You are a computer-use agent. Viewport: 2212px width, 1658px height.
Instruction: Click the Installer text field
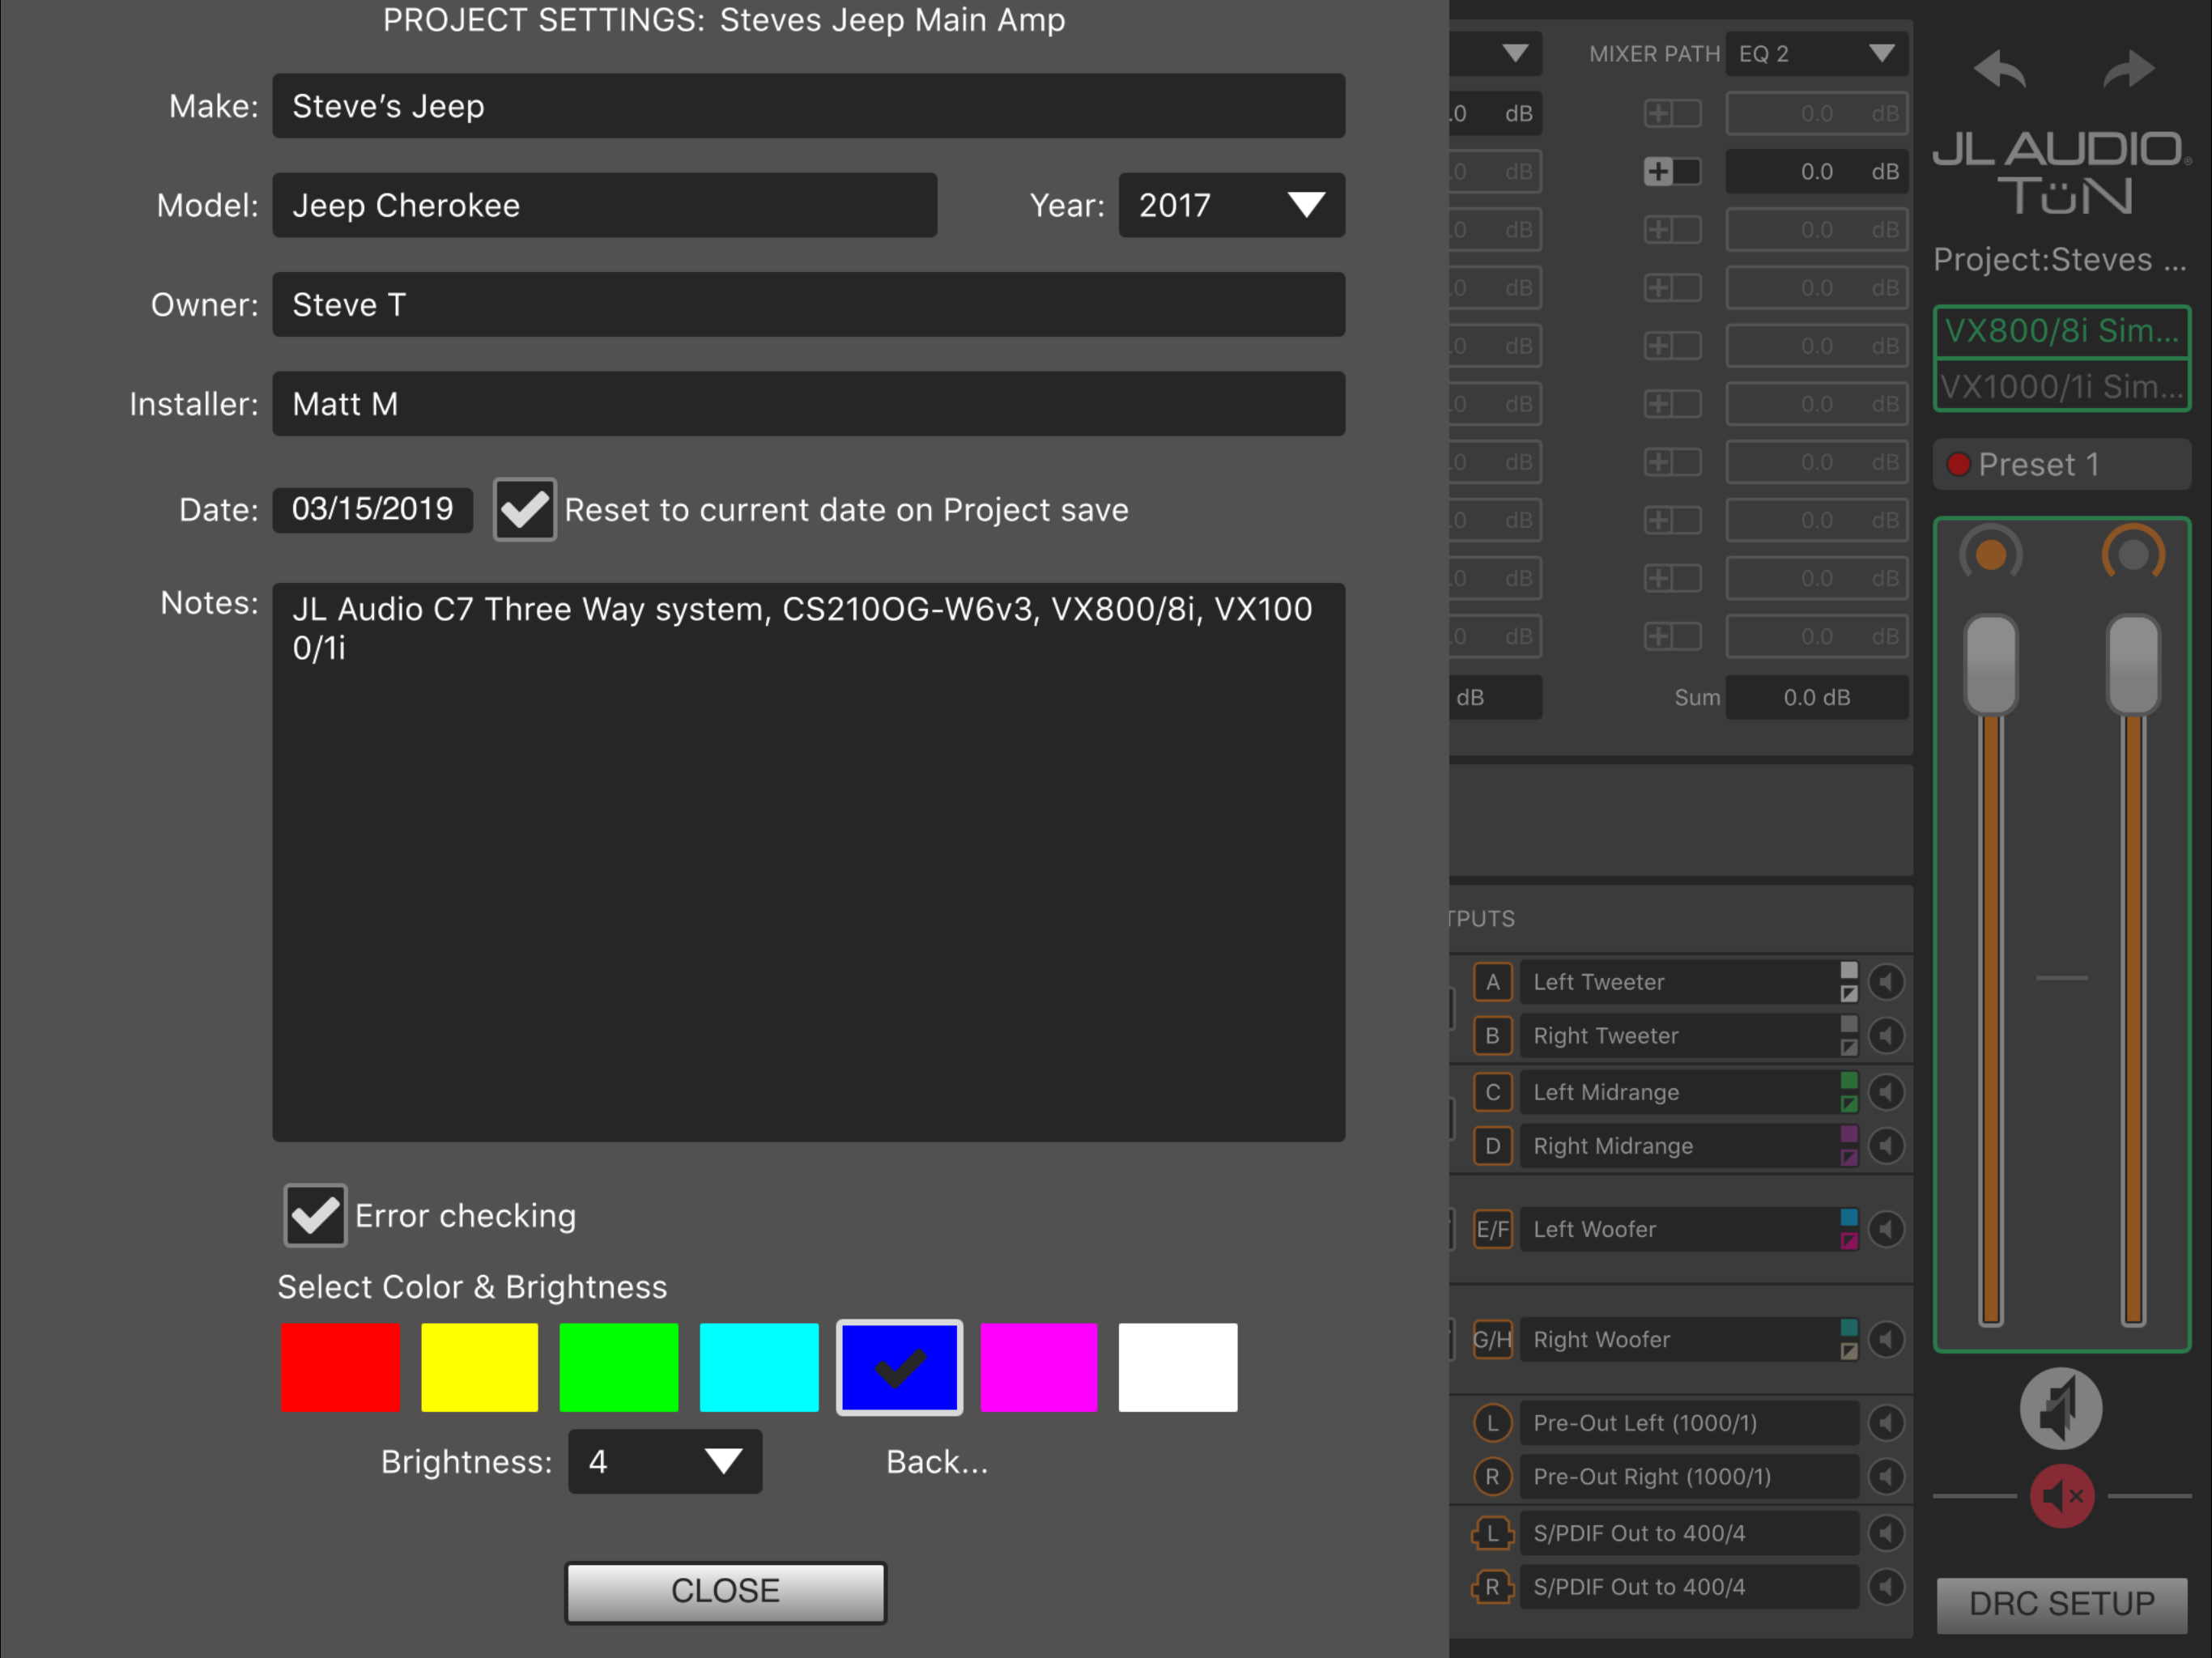[x=808, y=404]
